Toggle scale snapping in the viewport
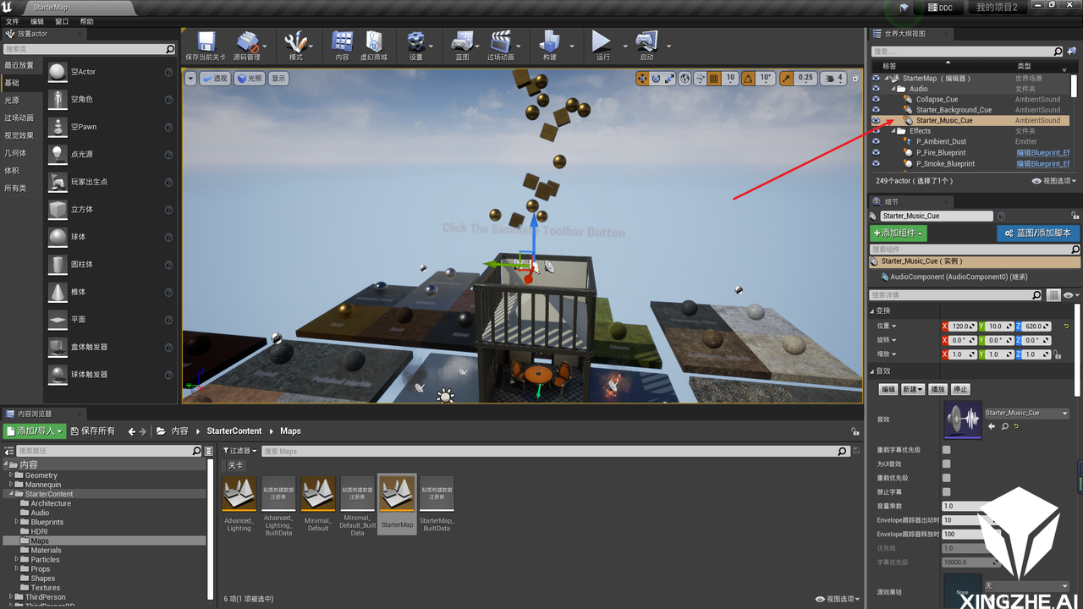Viewport: 1083px width, 609px height. tap(786, 78)
